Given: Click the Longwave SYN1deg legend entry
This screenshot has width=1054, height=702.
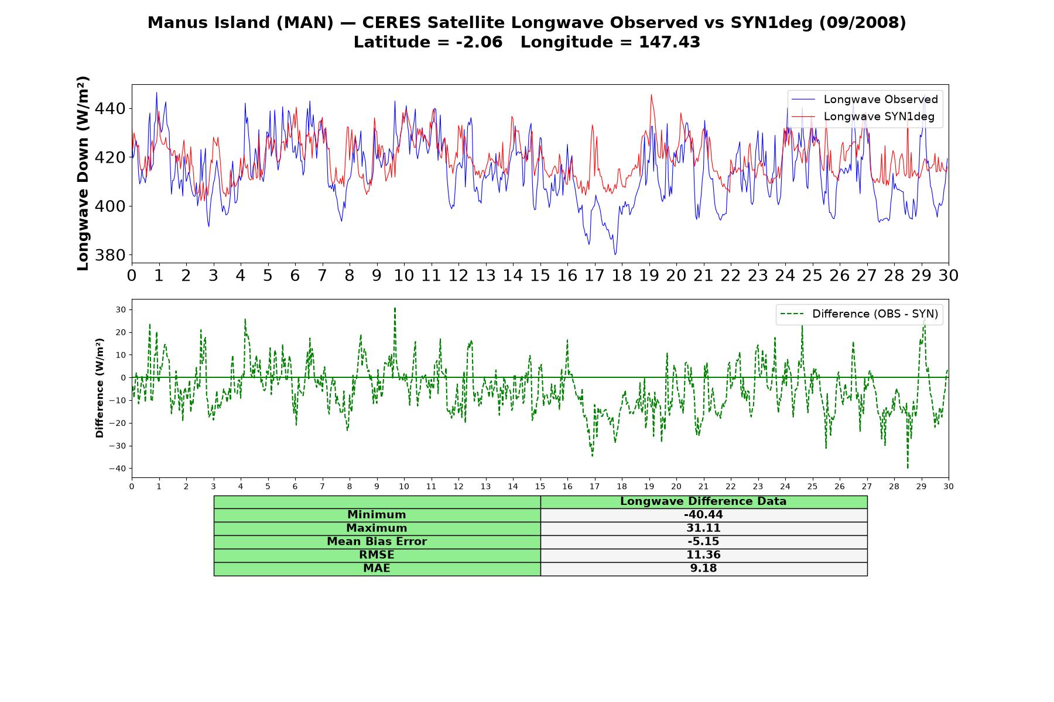Looking at the screenshot, I should (864, 116).
